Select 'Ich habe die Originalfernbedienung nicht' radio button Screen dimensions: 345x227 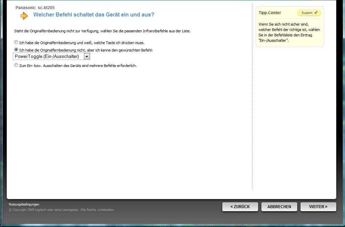[x=16, y=50]
